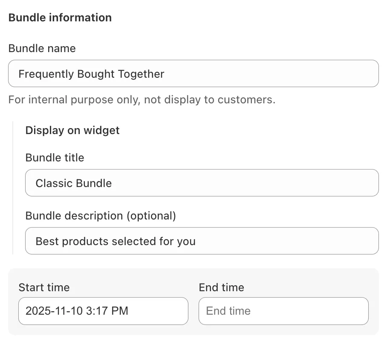387x345 pixels.
Task: Click the Start time label
Action: point(44,287)
